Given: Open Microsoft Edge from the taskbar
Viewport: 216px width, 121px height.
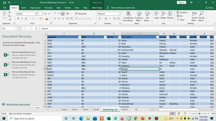Looking at the screenshot, I should (81, 118).
